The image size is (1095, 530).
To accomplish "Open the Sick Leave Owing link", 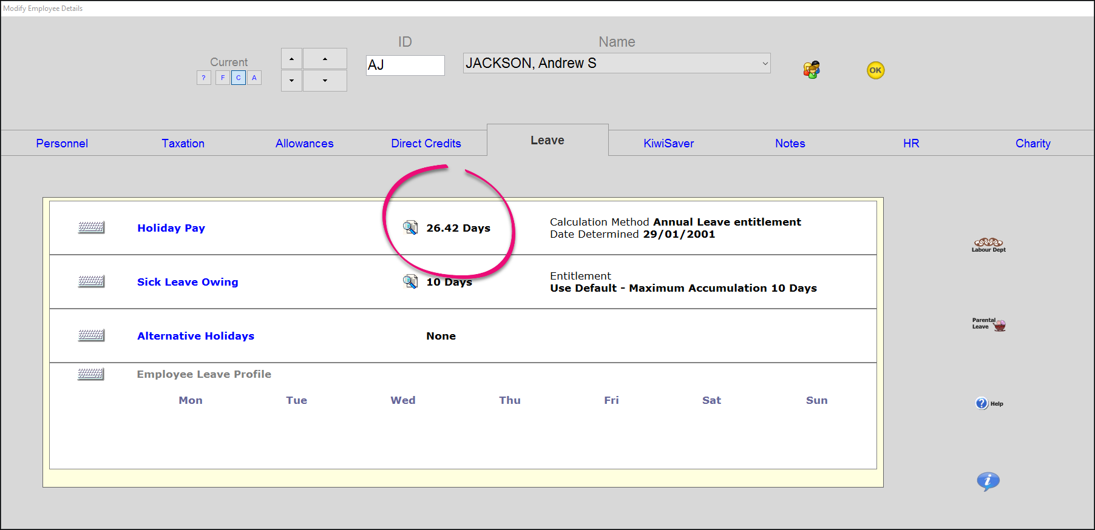I will (x=188, y=282).
